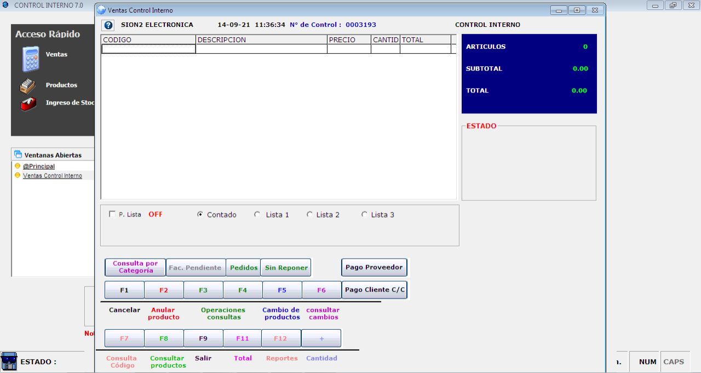Click the Ventas Control Interno title bar icon
This screenshot has height=373, width=701.
coord(101,10)
